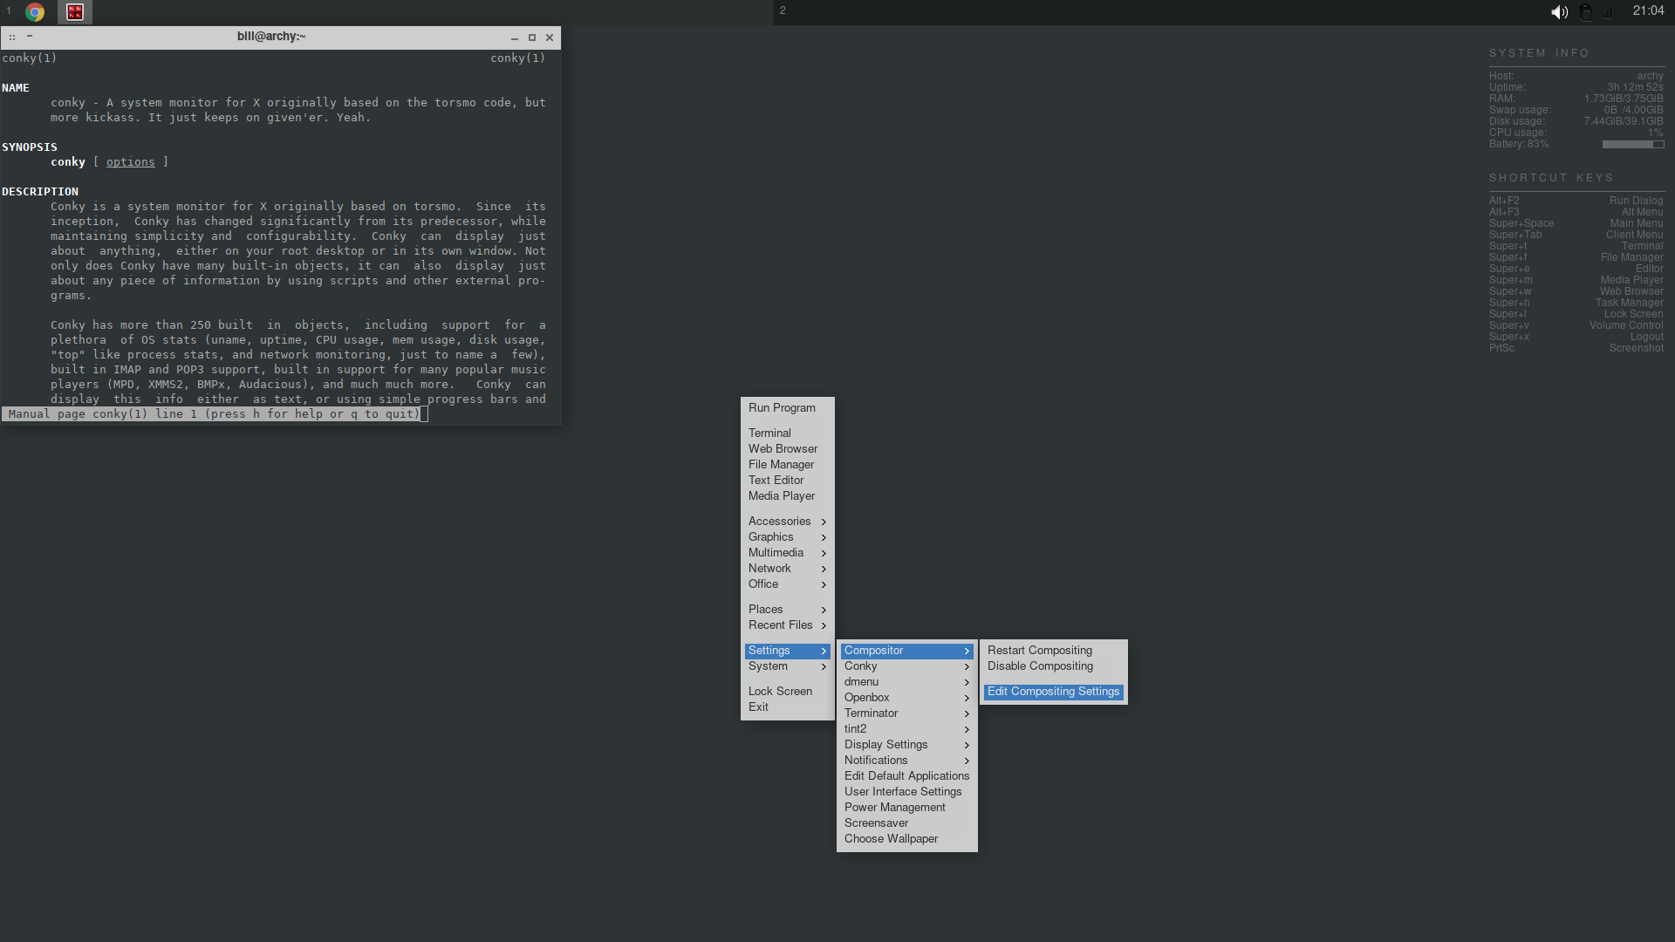Click the 'Battery: 83%' text in system info
Screen dimensions: 1675x942
1519,144
